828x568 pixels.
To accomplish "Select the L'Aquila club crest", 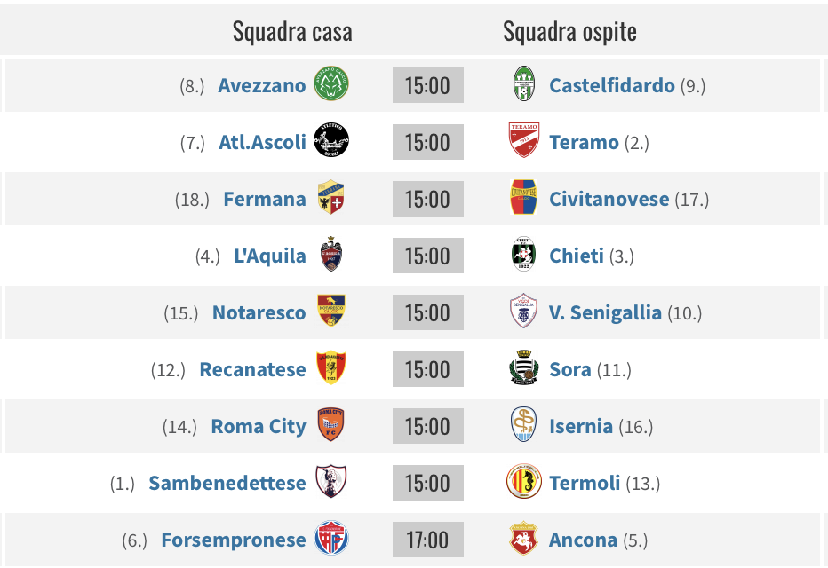I will click(x=330, y=256).
